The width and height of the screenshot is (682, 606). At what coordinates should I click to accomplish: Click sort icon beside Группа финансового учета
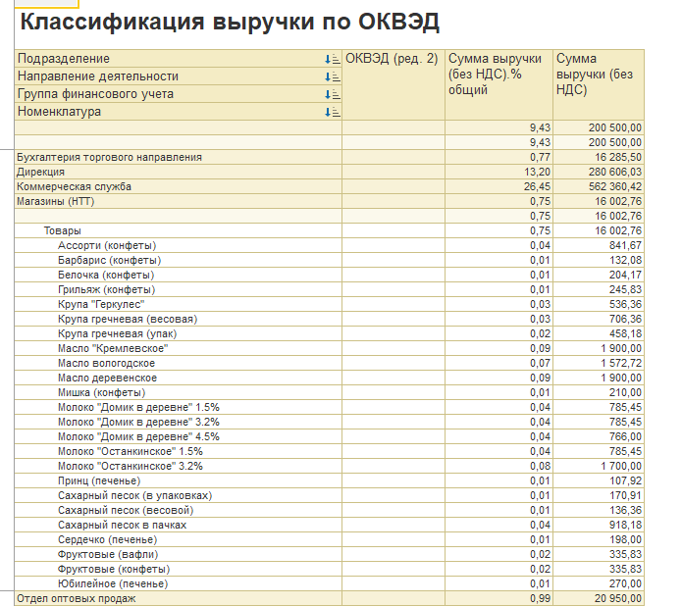click(331, 94)
